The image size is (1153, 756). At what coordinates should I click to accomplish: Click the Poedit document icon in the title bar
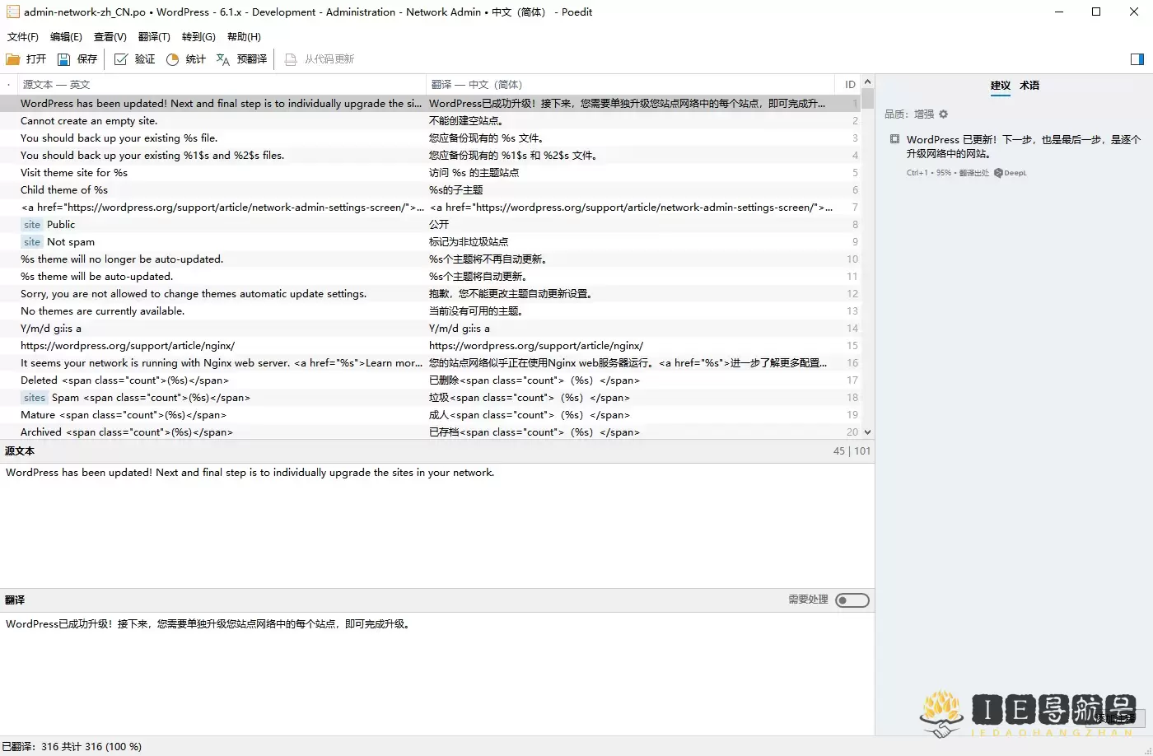[x=13, y=12]
